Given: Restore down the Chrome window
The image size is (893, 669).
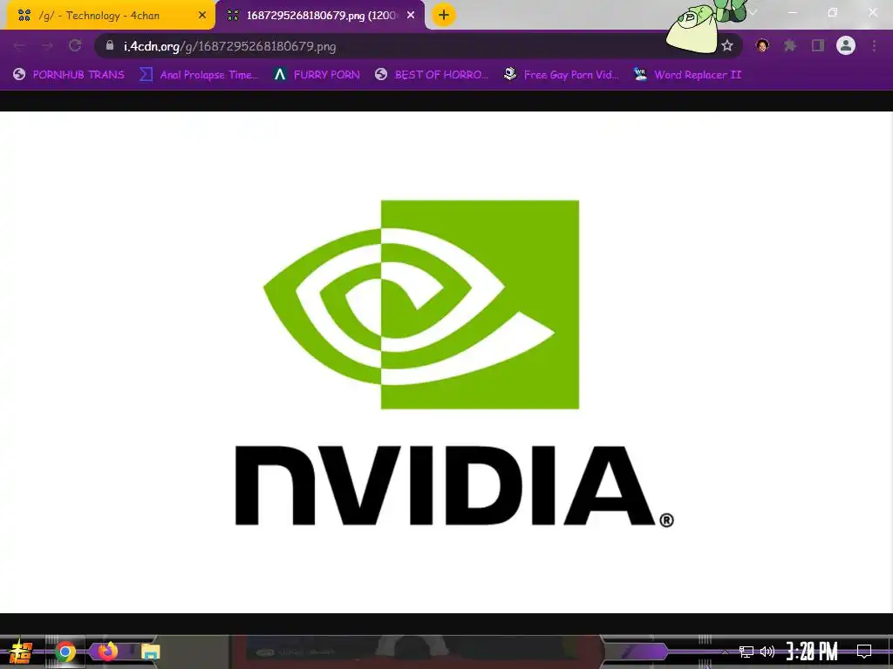Looking at the screenshot, I should tap(833, 12).
